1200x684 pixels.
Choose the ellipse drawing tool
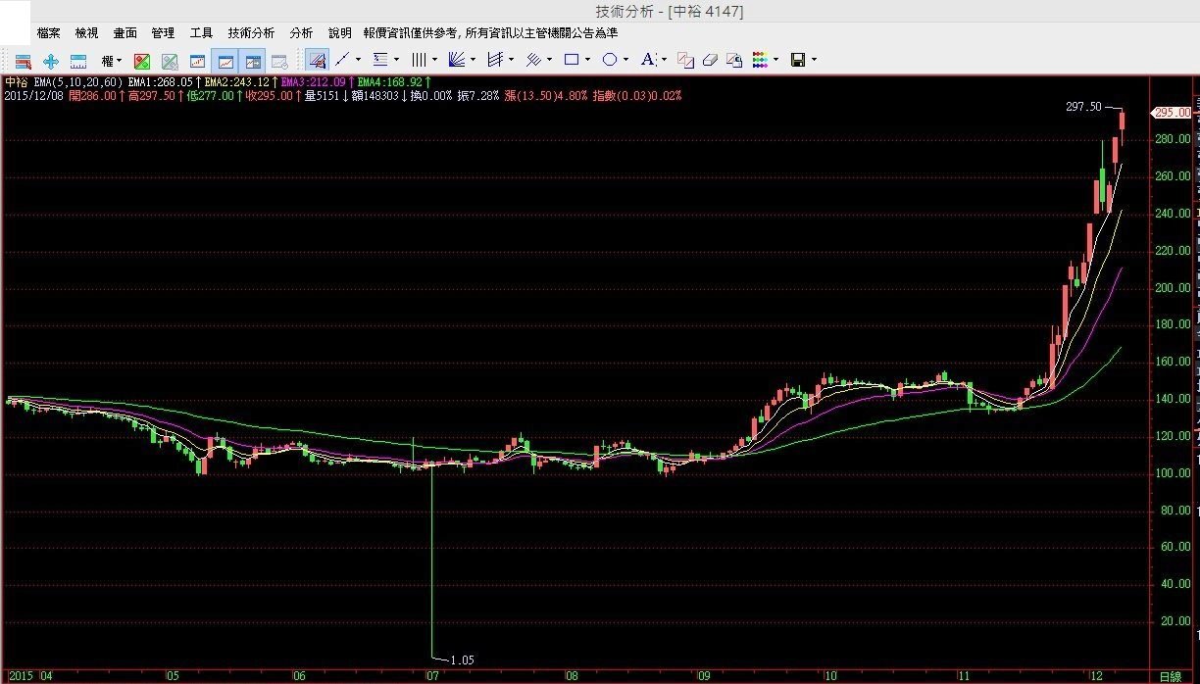tap(609, 60)
